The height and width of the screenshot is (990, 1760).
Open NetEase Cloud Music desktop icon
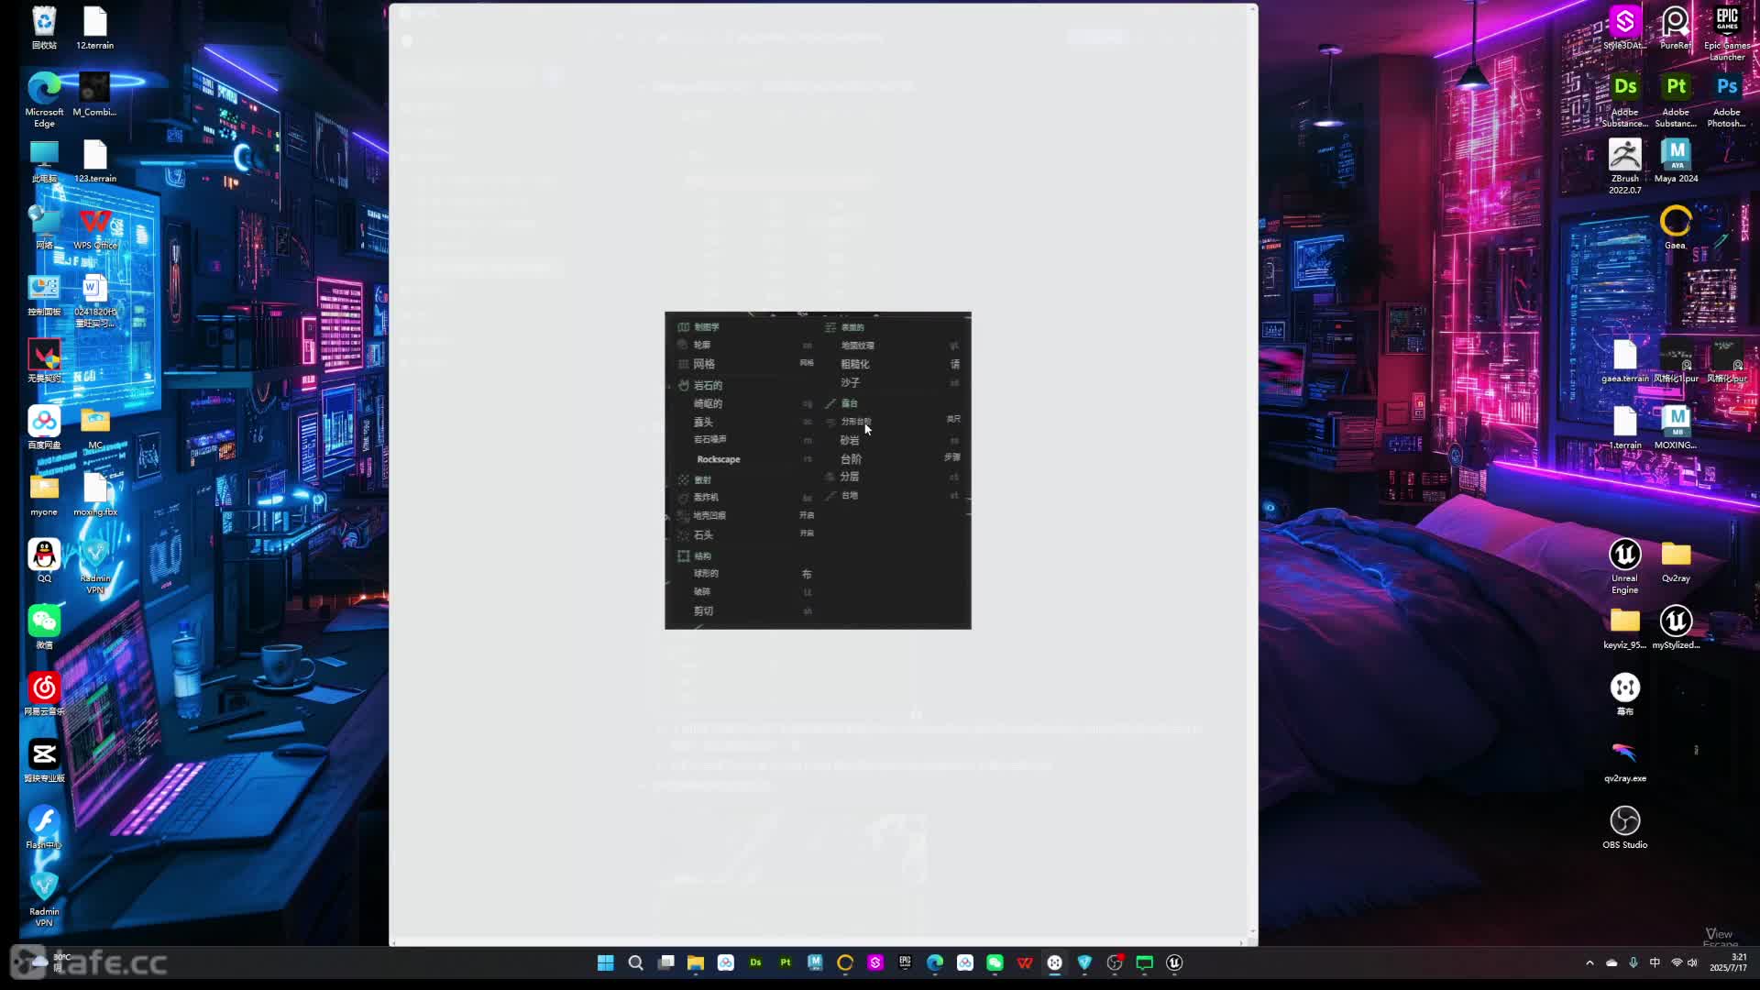point(44,694)
